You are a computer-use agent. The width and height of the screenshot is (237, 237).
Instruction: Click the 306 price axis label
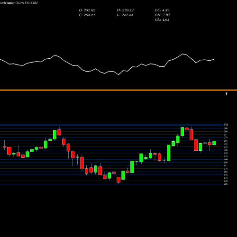coord(226,128)
